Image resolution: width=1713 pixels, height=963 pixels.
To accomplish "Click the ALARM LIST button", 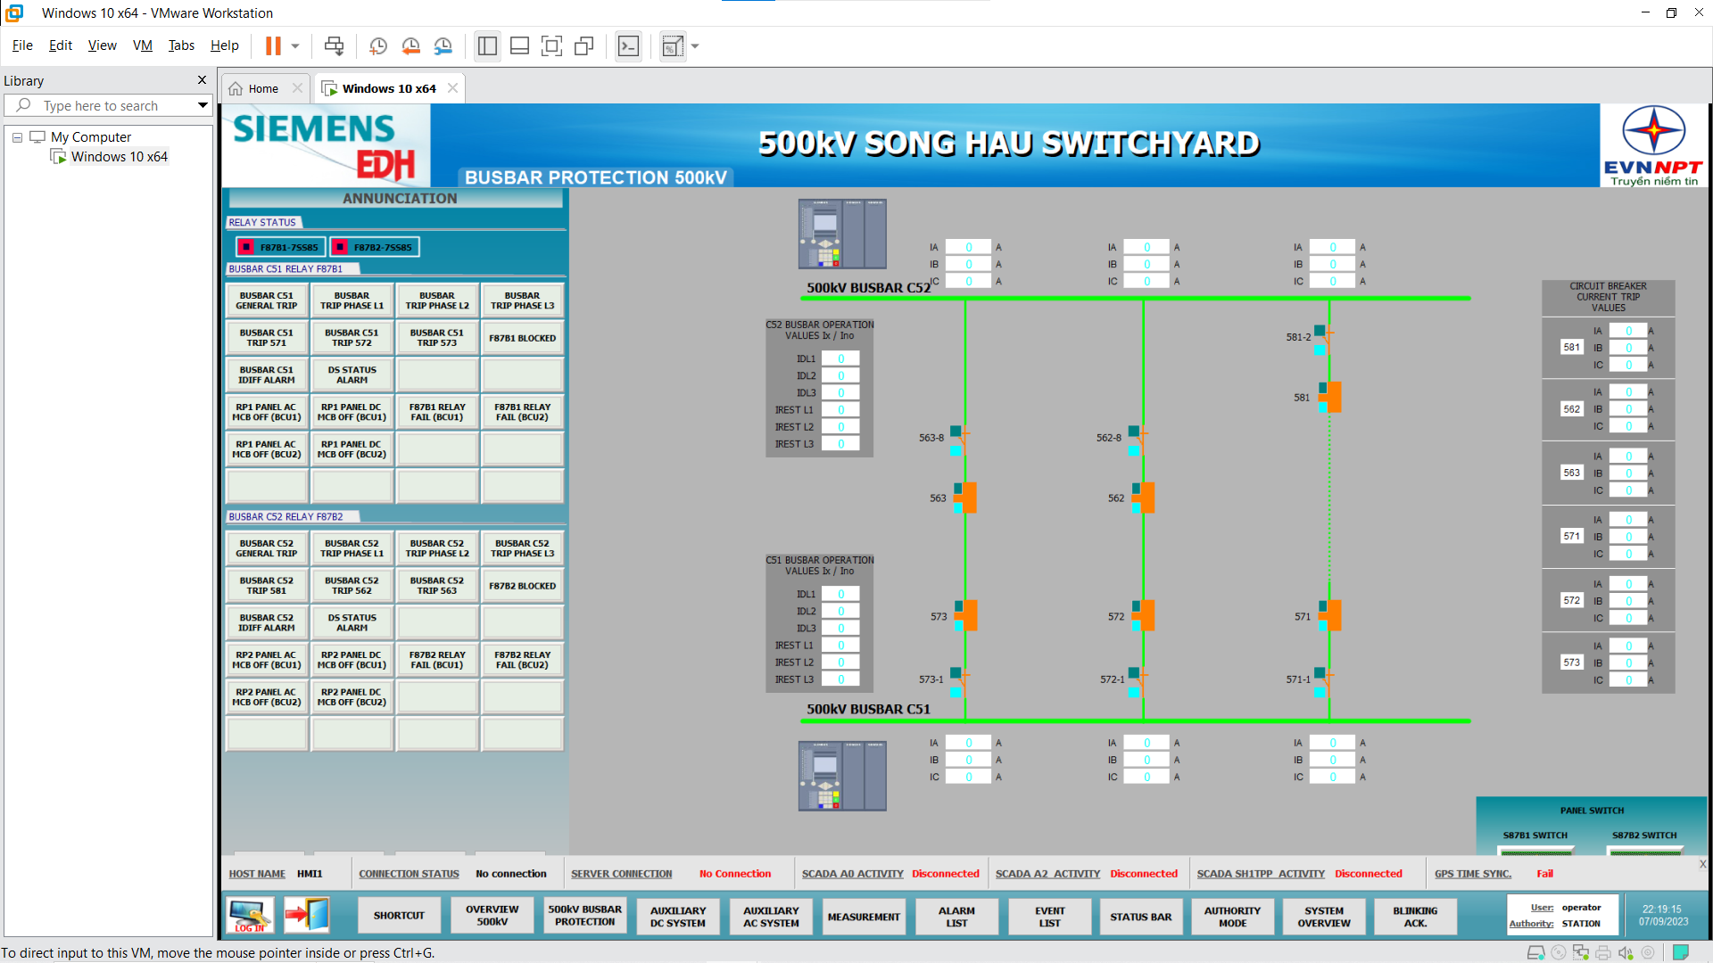I will tap(956, 917).
